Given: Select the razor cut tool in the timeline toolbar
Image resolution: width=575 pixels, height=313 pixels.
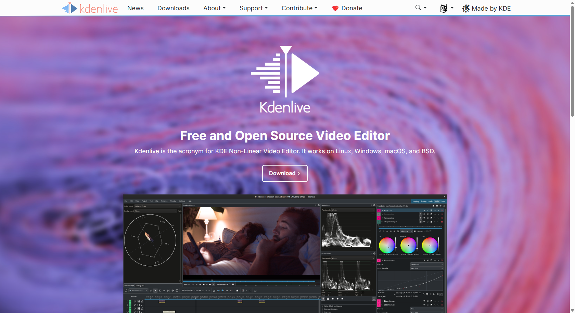Looking at the screenshot, I should pos(160,291).
